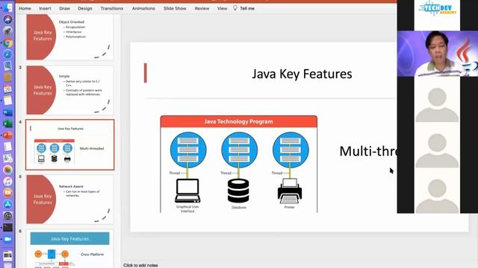The image size is (478, 268).
Task: Select slide 5 Network Aware thumbnail
Action: point(69,200)
